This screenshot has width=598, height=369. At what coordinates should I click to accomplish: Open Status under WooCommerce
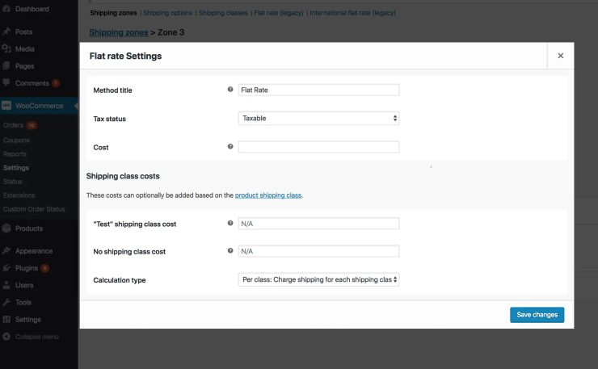click(x=13, y=182)
